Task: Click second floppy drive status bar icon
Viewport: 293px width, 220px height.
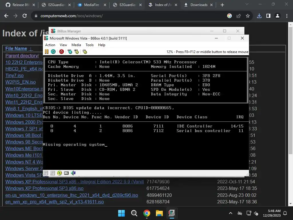Action: click(53, 173)
